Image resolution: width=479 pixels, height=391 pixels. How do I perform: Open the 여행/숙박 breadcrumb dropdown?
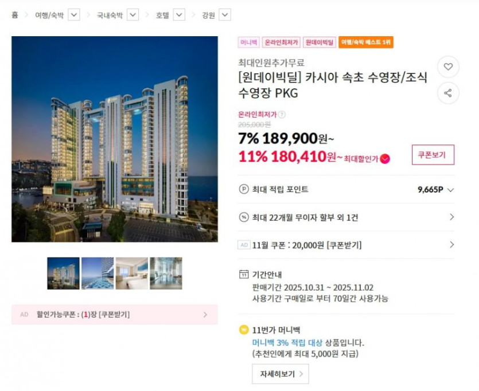click(74, 15)
